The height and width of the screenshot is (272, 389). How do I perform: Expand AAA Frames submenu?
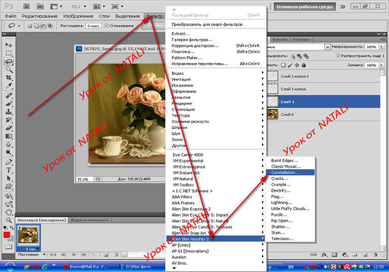[216, 203]
